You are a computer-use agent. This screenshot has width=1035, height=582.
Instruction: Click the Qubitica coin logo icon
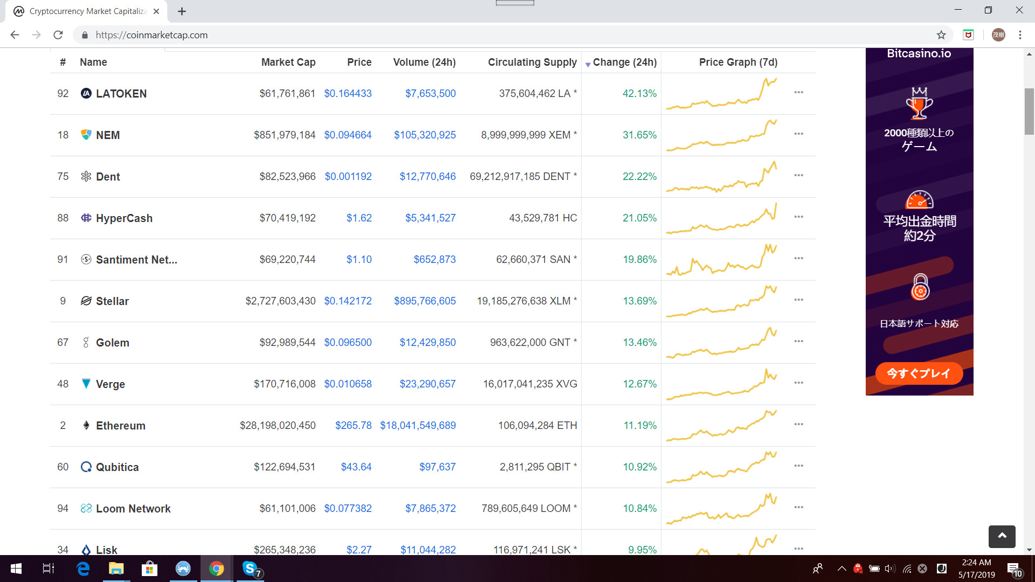[x=86, y=467]
